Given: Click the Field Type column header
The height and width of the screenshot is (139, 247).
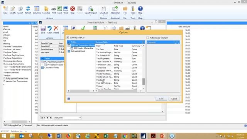Looking at the screenshot, I should pyautogui.click(x=118, y=46).
